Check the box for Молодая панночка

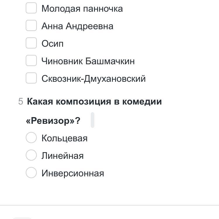pyautogui.click(x=31, y=8)
